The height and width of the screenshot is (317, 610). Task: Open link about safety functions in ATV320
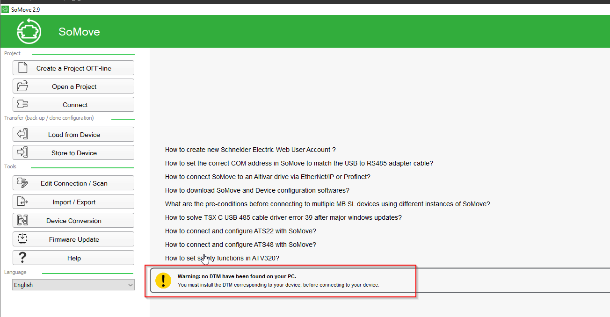click(222, 258)
